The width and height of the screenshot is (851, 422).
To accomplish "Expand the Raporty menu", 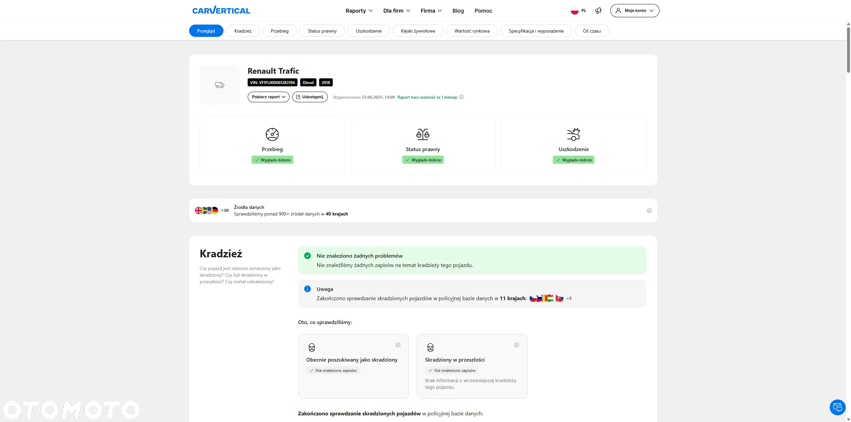I will point(359,11).
